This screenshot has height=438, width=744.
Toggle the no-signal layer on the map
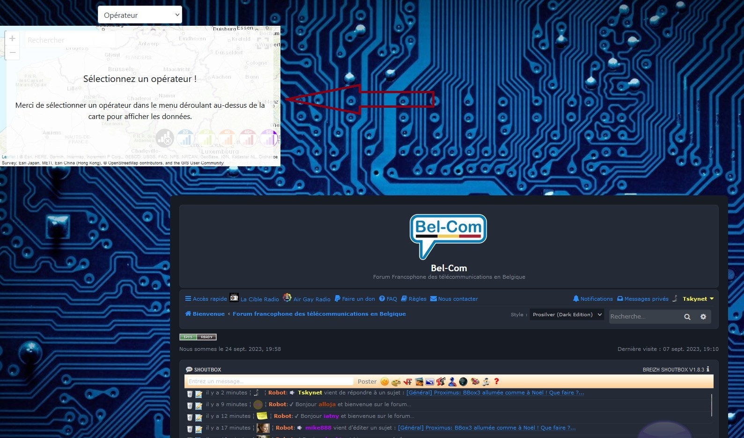(165, 138)
